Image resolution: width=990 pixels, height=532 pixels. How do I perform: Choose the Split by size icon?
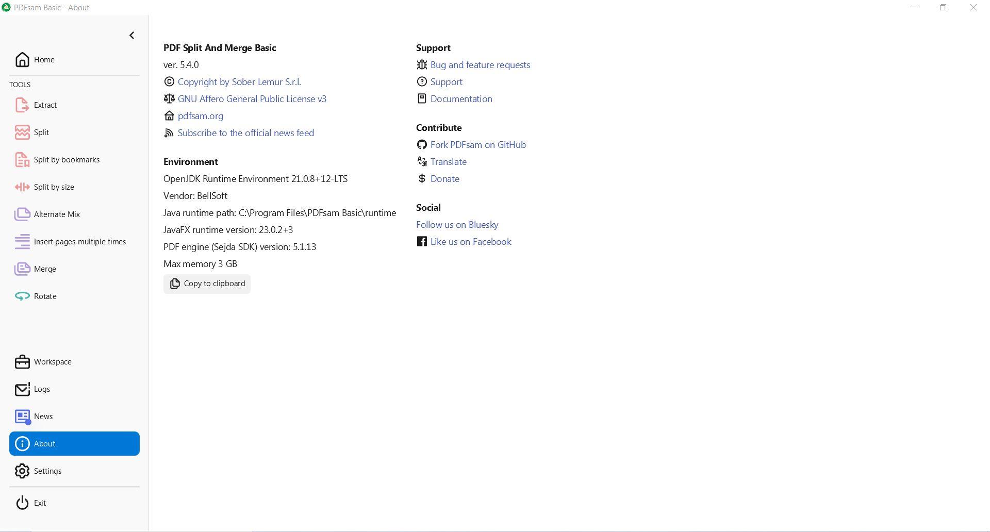pyautogui.click(x=22, y=187)
